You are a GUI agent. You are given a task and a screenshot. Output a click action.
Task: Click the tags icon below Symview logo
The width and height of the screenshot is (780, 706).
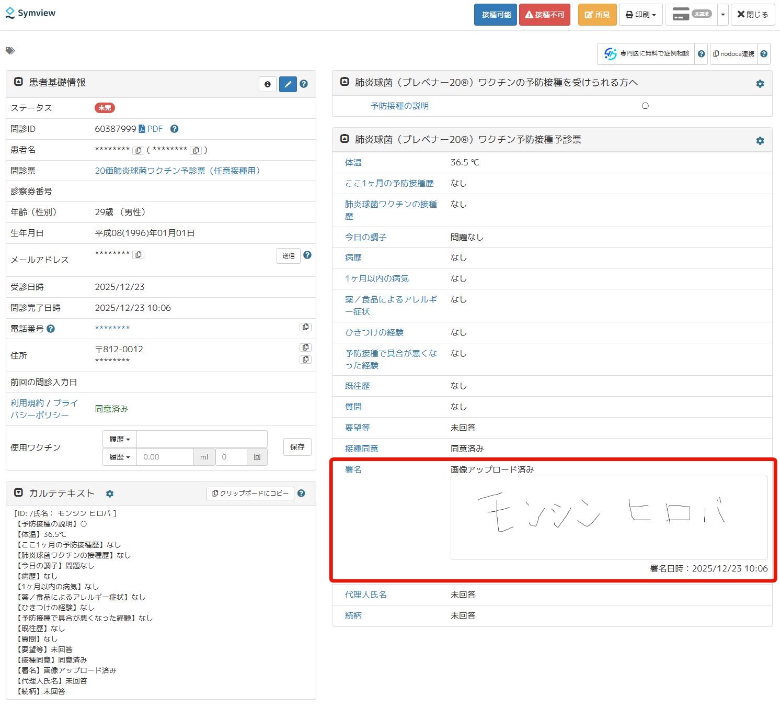point(10,51)
